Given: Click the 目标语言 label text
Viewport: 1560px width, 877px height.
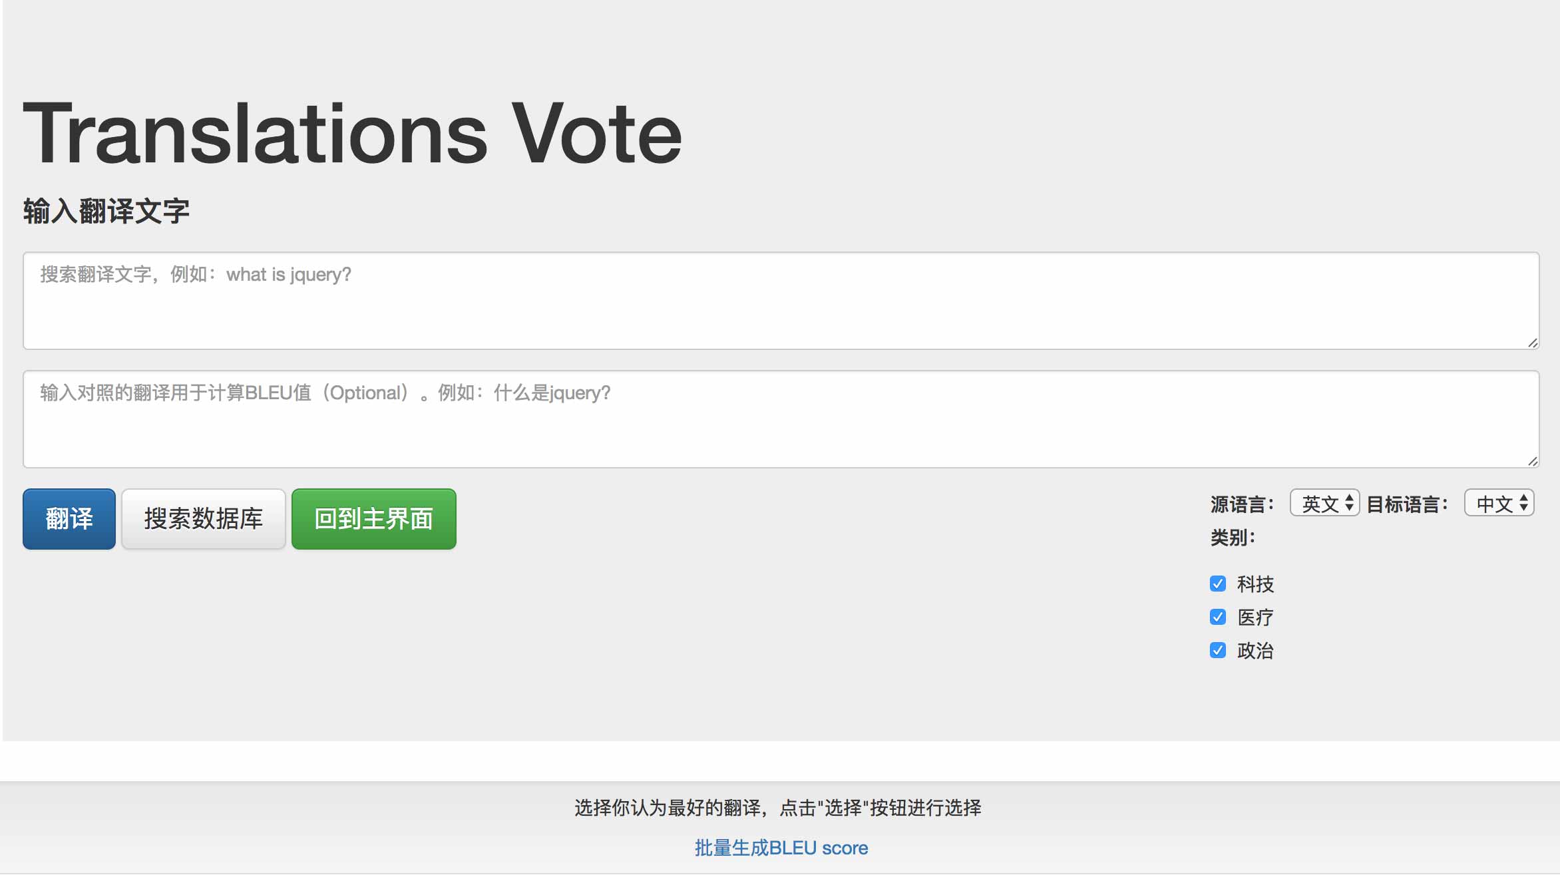Looking at the screenshot, I should click(x=1407, y=504).
